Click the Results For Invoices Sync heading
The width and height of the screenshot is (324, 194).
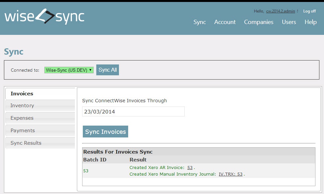pos(118,152)
